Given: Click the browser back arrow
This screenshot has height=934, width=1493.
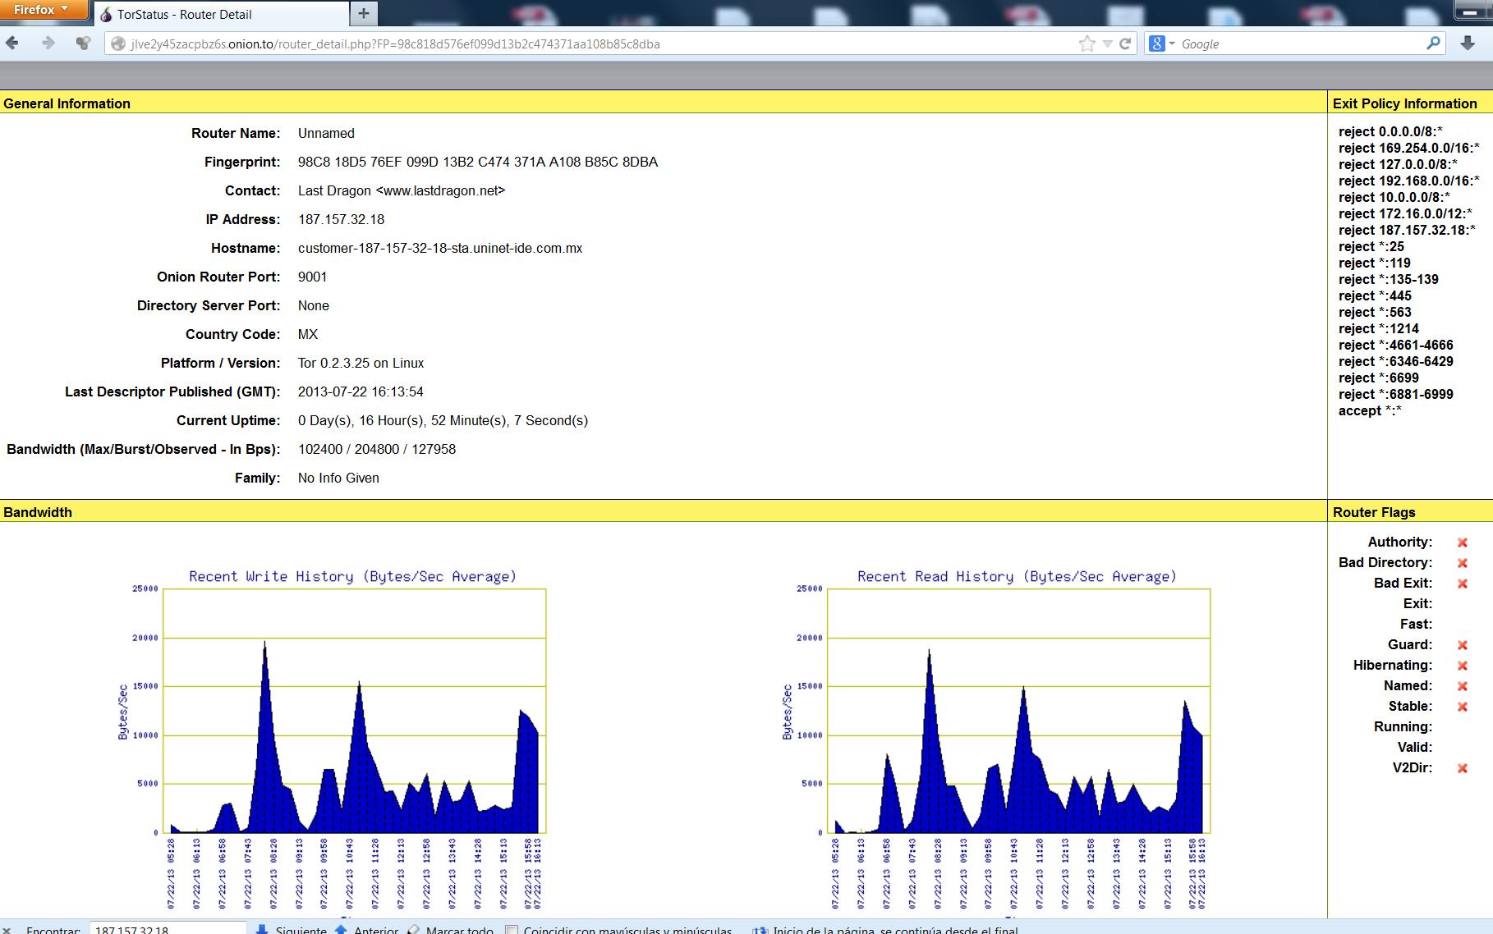Looking at the screenshot, I should (x=12, y=43).
